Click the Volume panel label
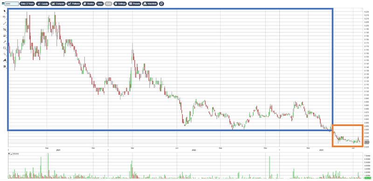The width and height of the screenshot is (373, 181). coord(15,154)
